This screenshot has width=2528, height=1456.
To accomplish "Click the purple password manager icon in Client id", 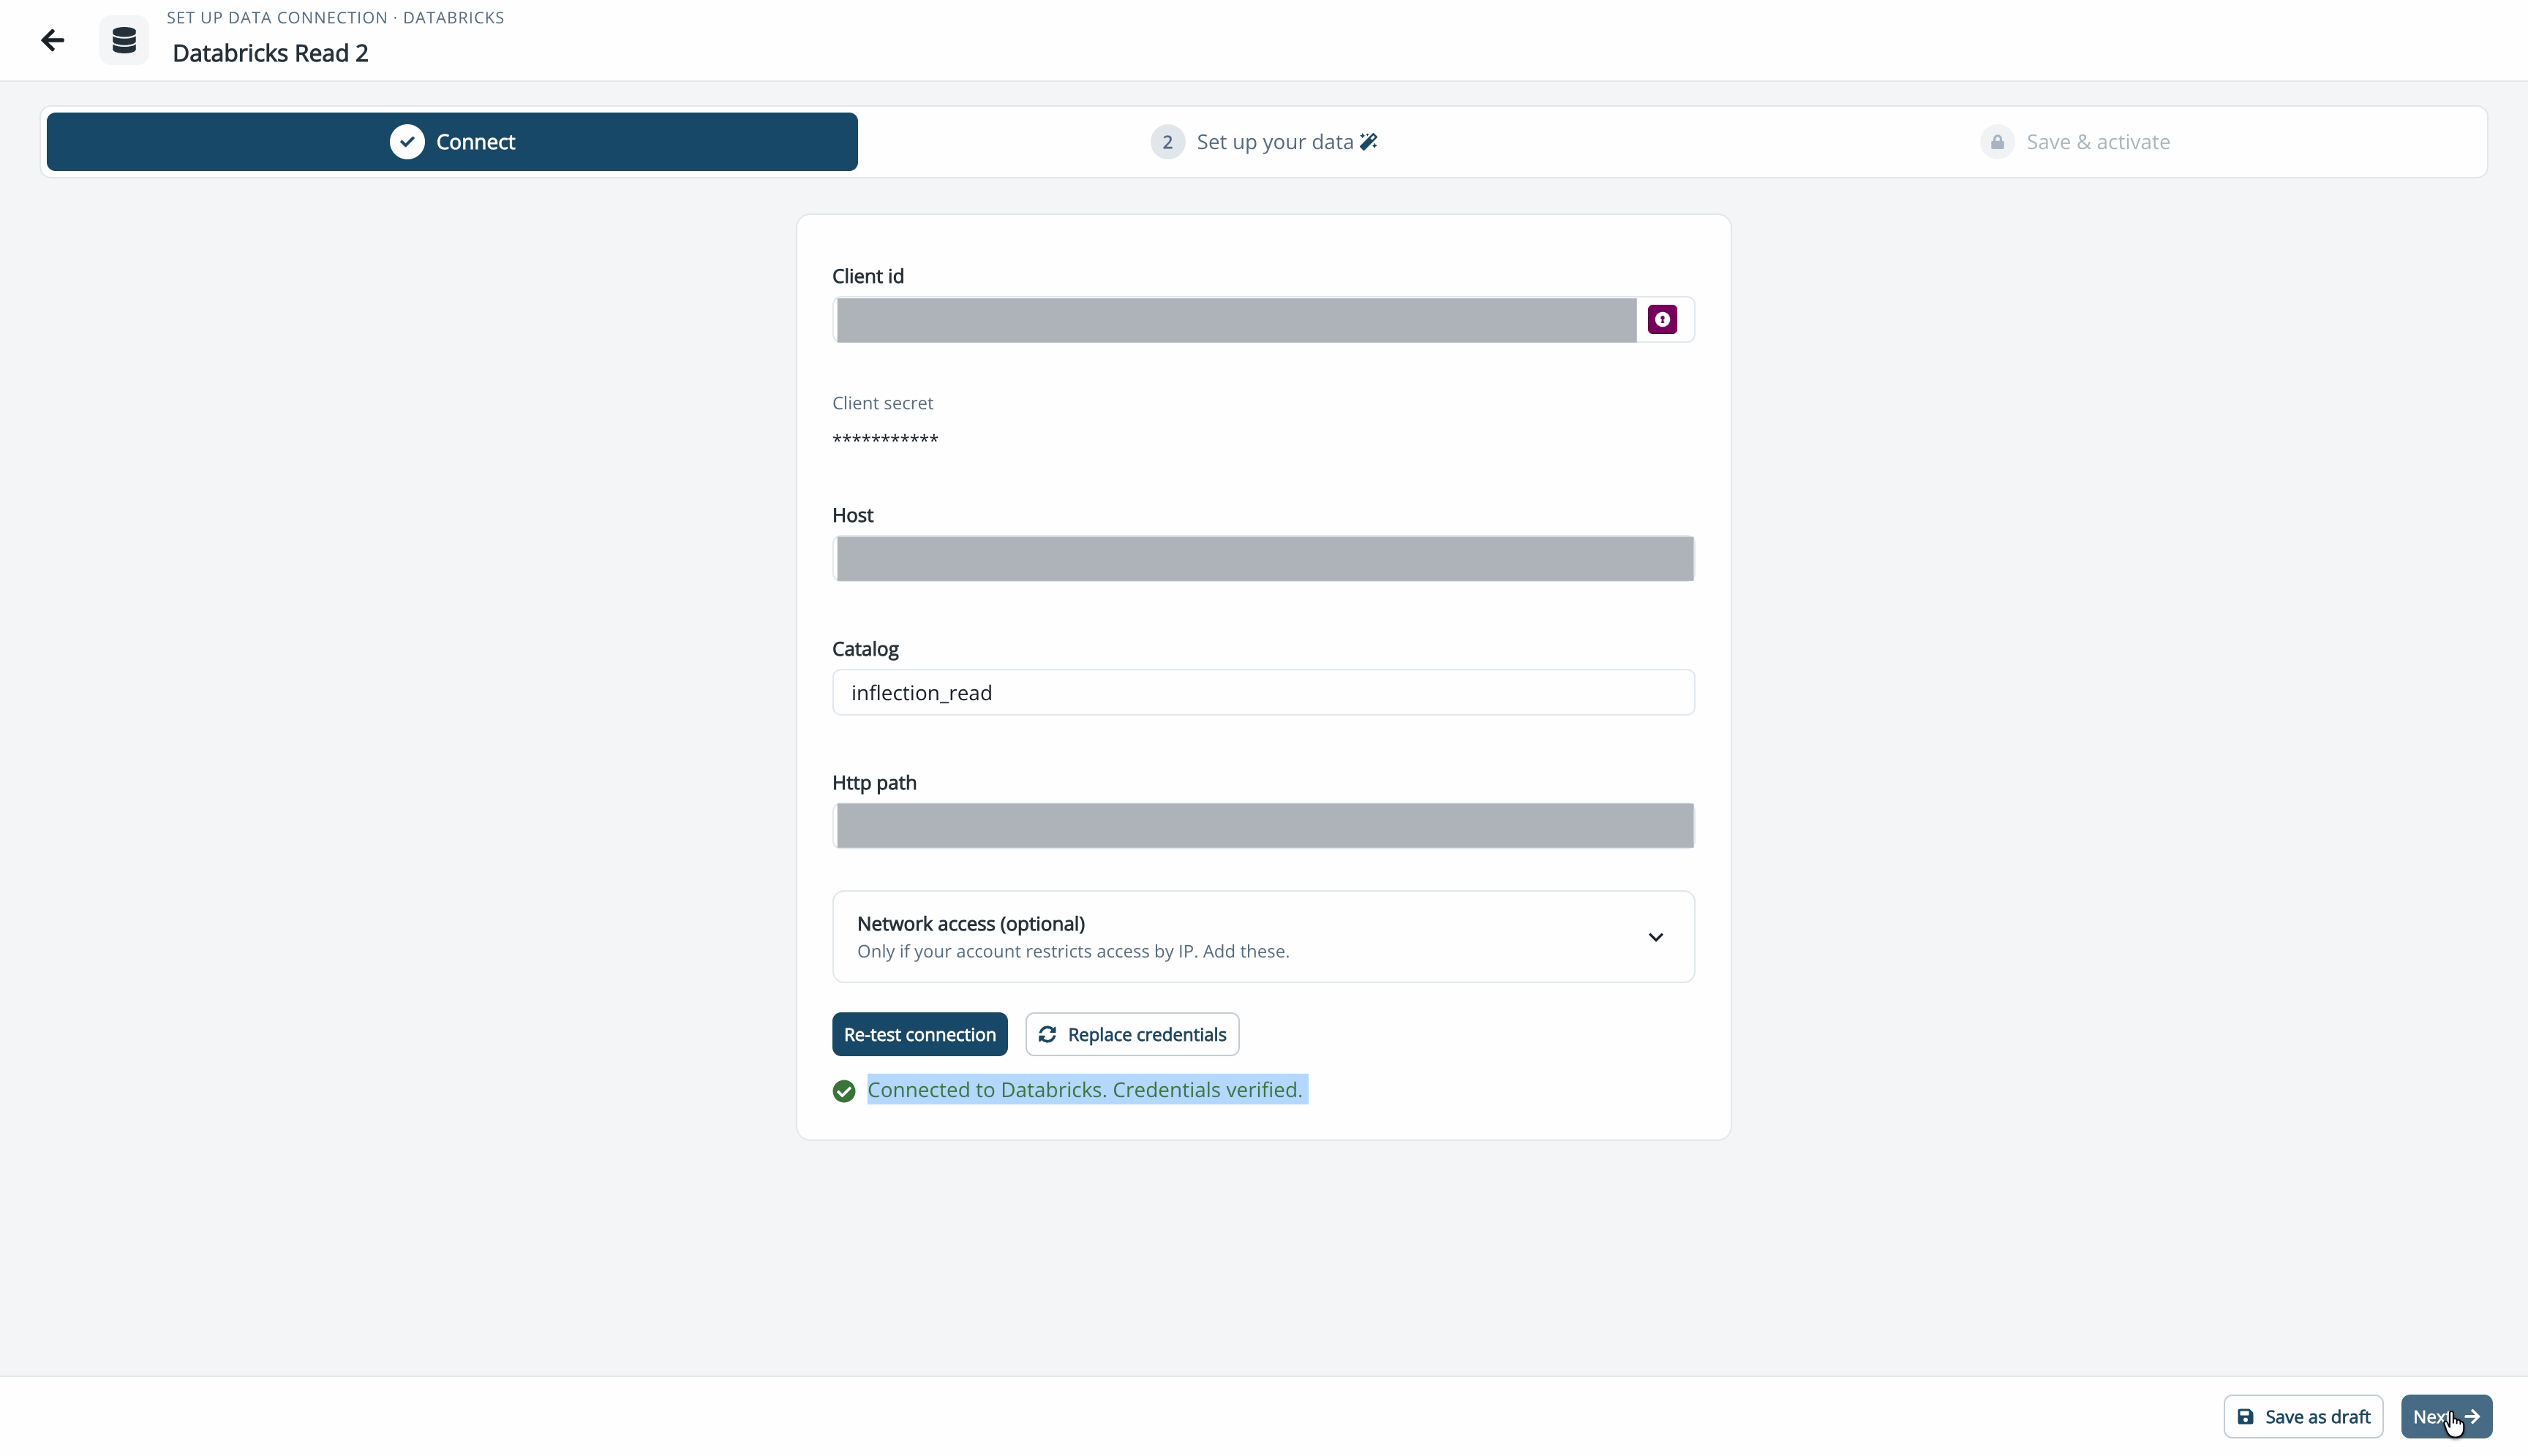I will pos(1663,320).
